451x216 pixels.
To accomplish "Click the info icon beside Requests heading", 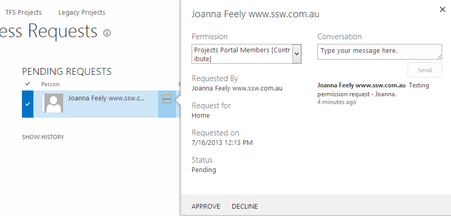I will click(108, 33).
